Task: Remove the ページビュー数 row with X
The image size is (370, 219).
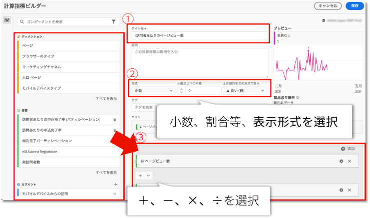Action: pyautogui.click(x=349, y=161)
